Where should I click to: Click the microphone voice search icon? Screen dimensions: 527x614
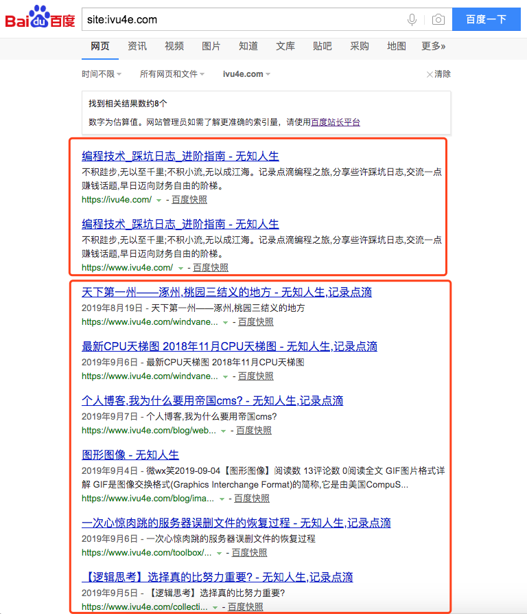[412, 20]
